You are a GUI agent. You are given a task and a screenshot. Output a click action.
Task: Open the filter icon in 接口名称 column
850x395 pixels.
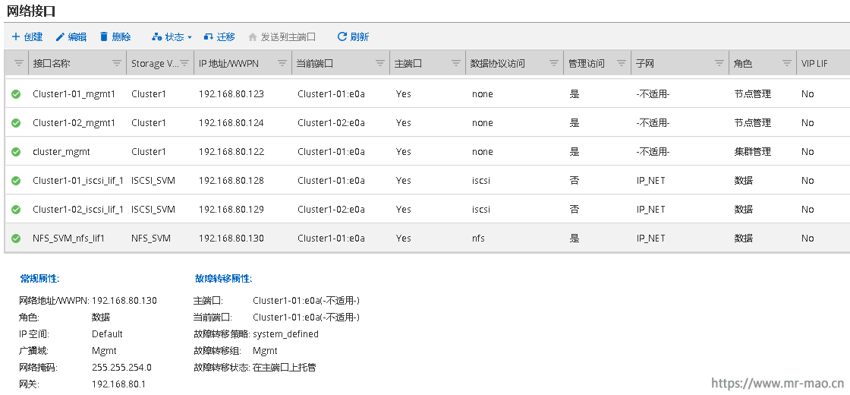[x=117, y=63]
